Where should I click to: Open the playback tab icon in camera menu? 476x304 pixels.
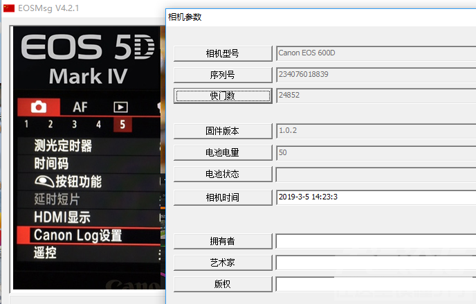120,107
